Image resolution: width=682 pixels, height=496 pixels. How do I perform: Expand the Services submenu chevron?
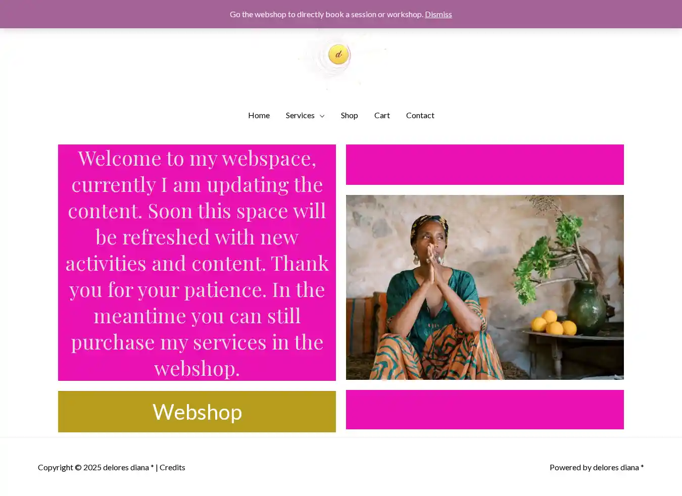pyautogui.click(x=322, y=116)
